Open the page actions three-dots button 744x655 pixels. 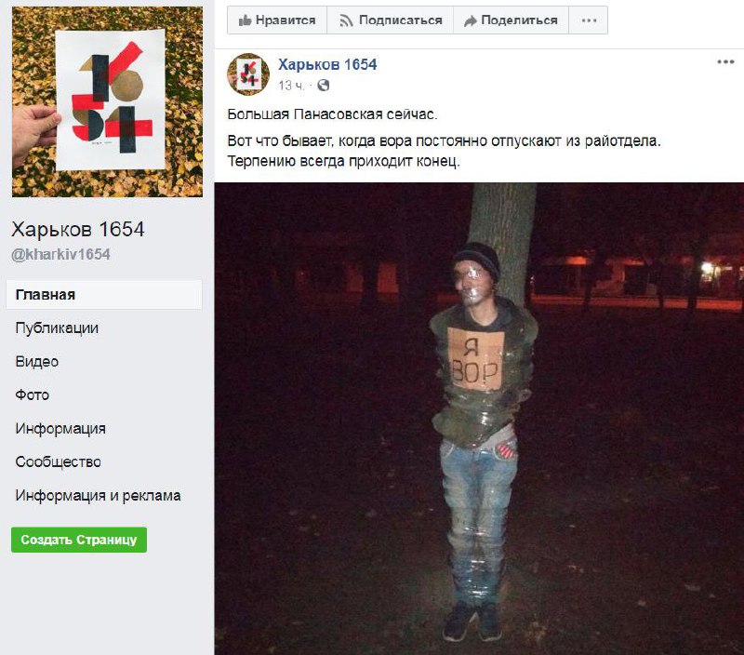coord(589,20)
